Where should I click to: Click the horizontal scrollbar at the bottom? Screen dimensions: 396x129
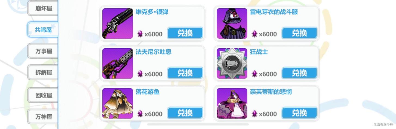click(198, 124)
